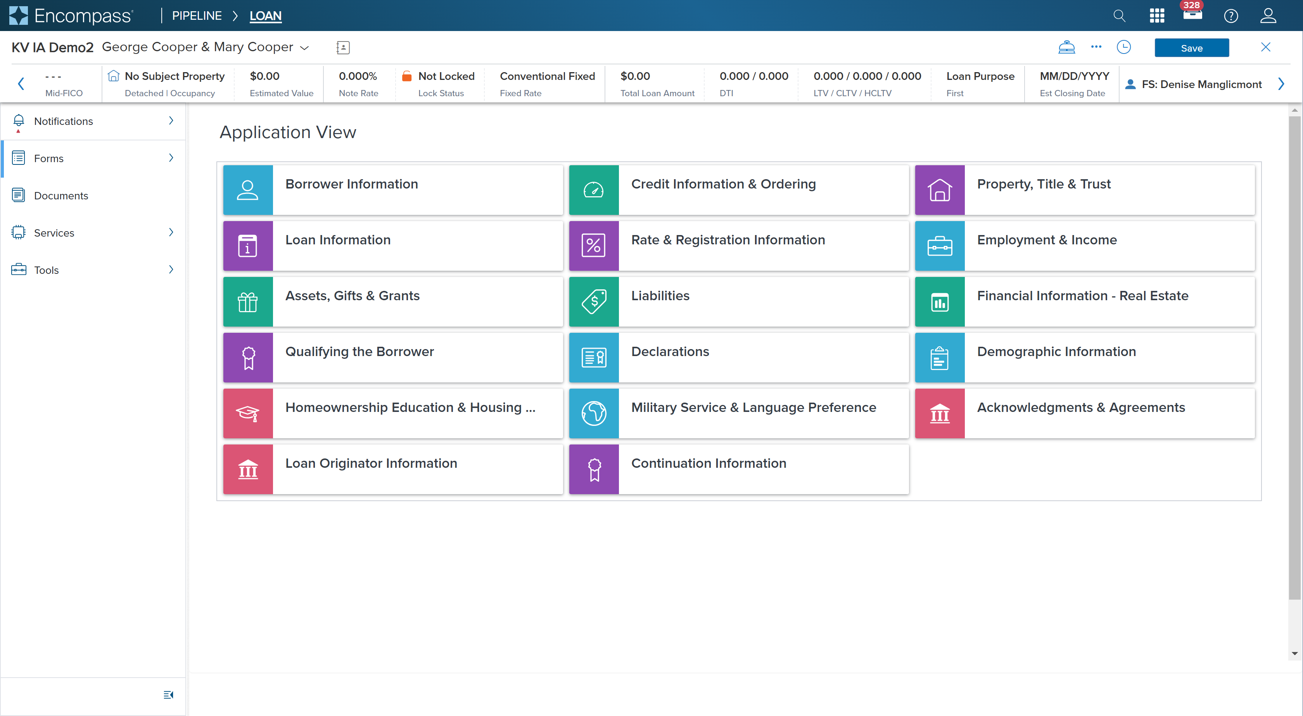Open Documents in the sidebar

[x=93, y=195]
